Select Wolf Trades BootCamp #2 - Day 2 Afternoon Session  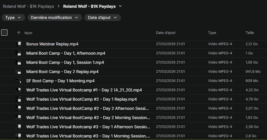[x=88, y=108]
